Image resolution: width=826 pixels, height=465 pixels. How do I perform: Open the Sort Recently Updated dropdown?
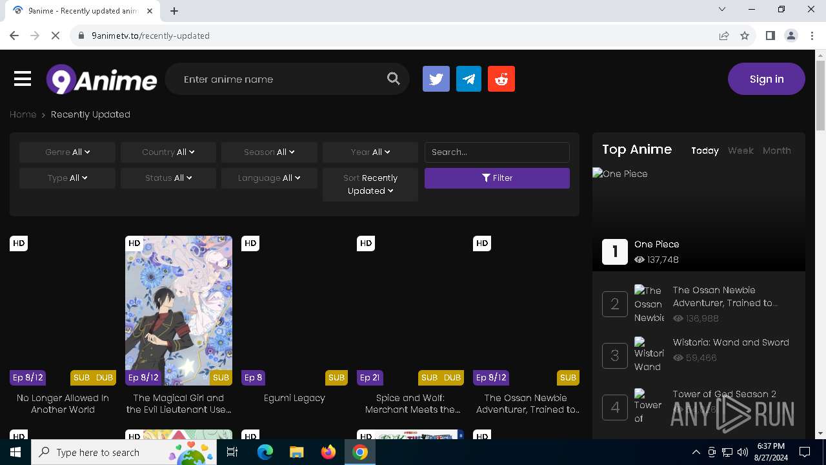[x=370, y=184]
